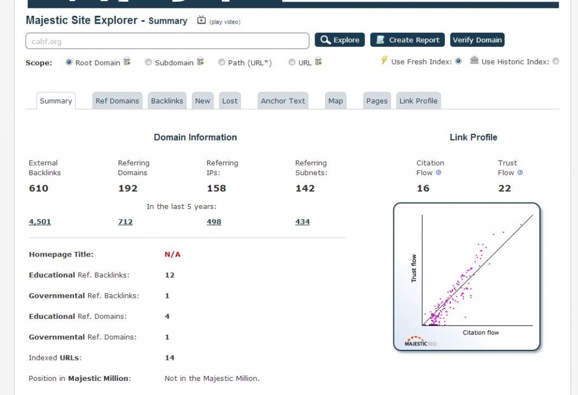
Task: Click the Fresh Index lightning icon
Action: coord(384,60)
